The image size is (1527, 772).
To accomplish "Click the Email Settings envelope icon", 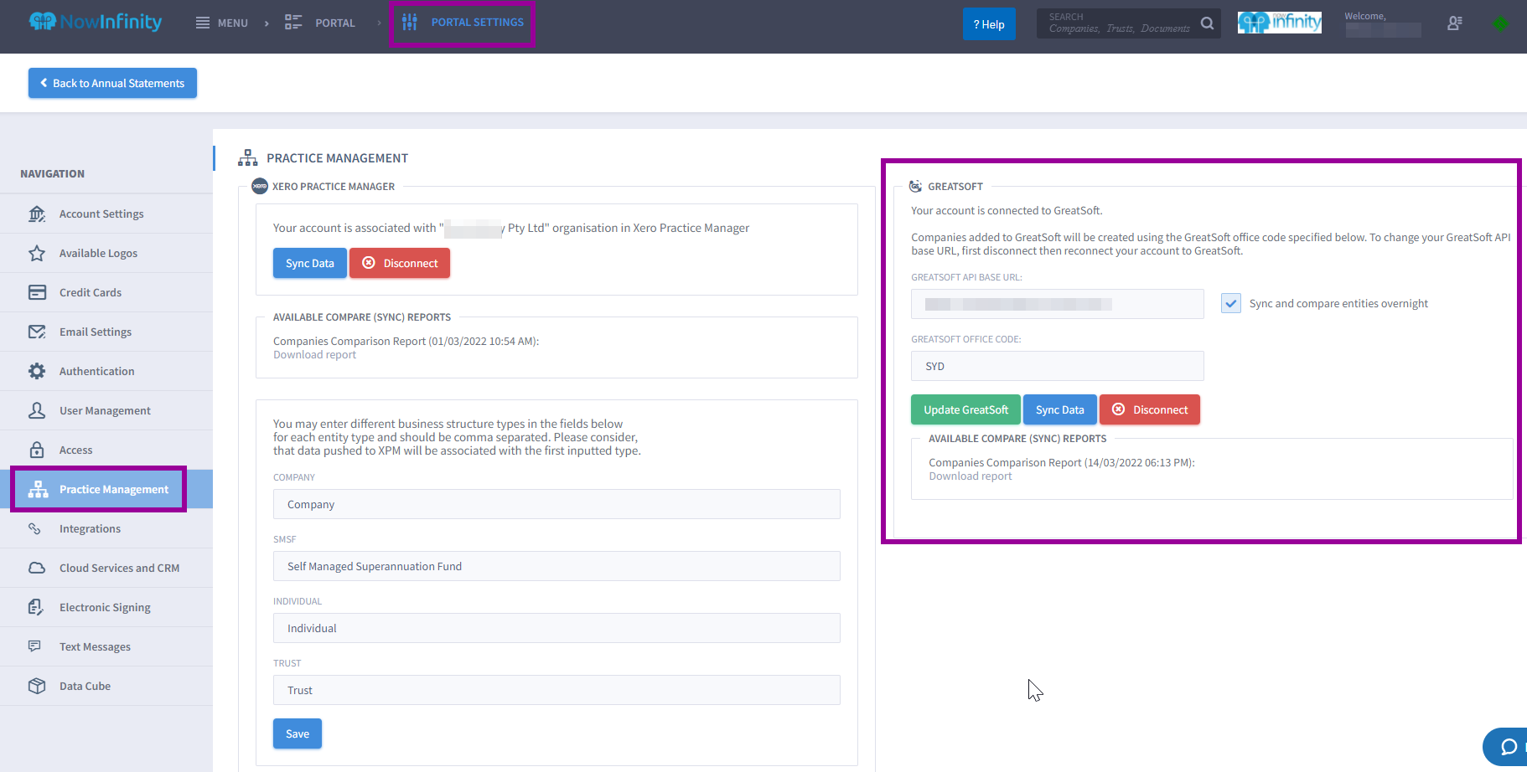I will coord(37,332).
